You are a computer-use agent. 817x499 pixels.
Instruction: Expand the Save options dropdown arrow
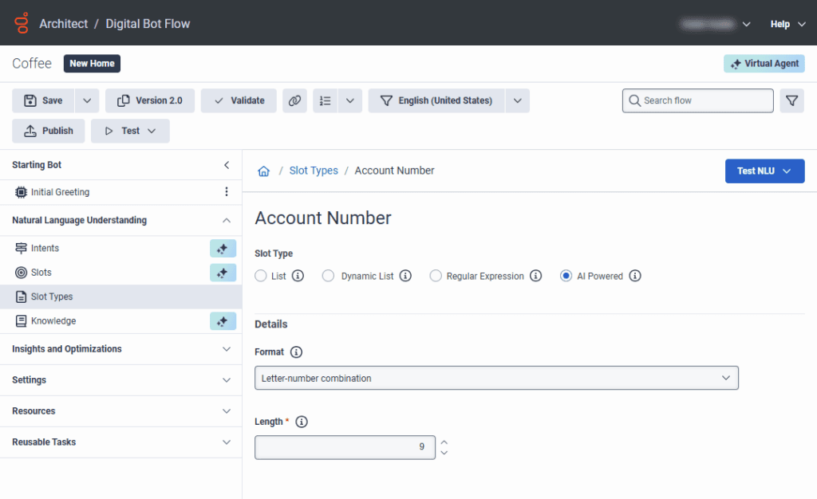[x=87, y=100]
